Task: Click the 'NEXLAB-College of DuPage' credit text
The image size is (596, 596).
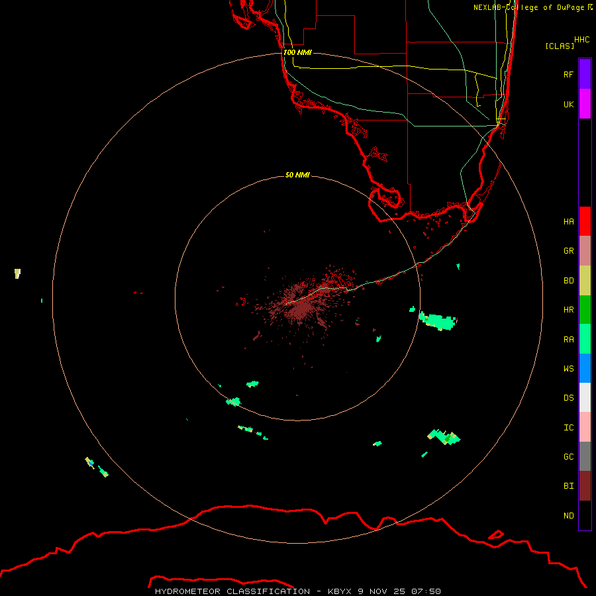Action: pos(528,7)
